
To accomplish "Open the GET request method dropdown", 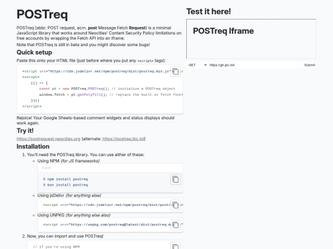I will tap(197, 65).
